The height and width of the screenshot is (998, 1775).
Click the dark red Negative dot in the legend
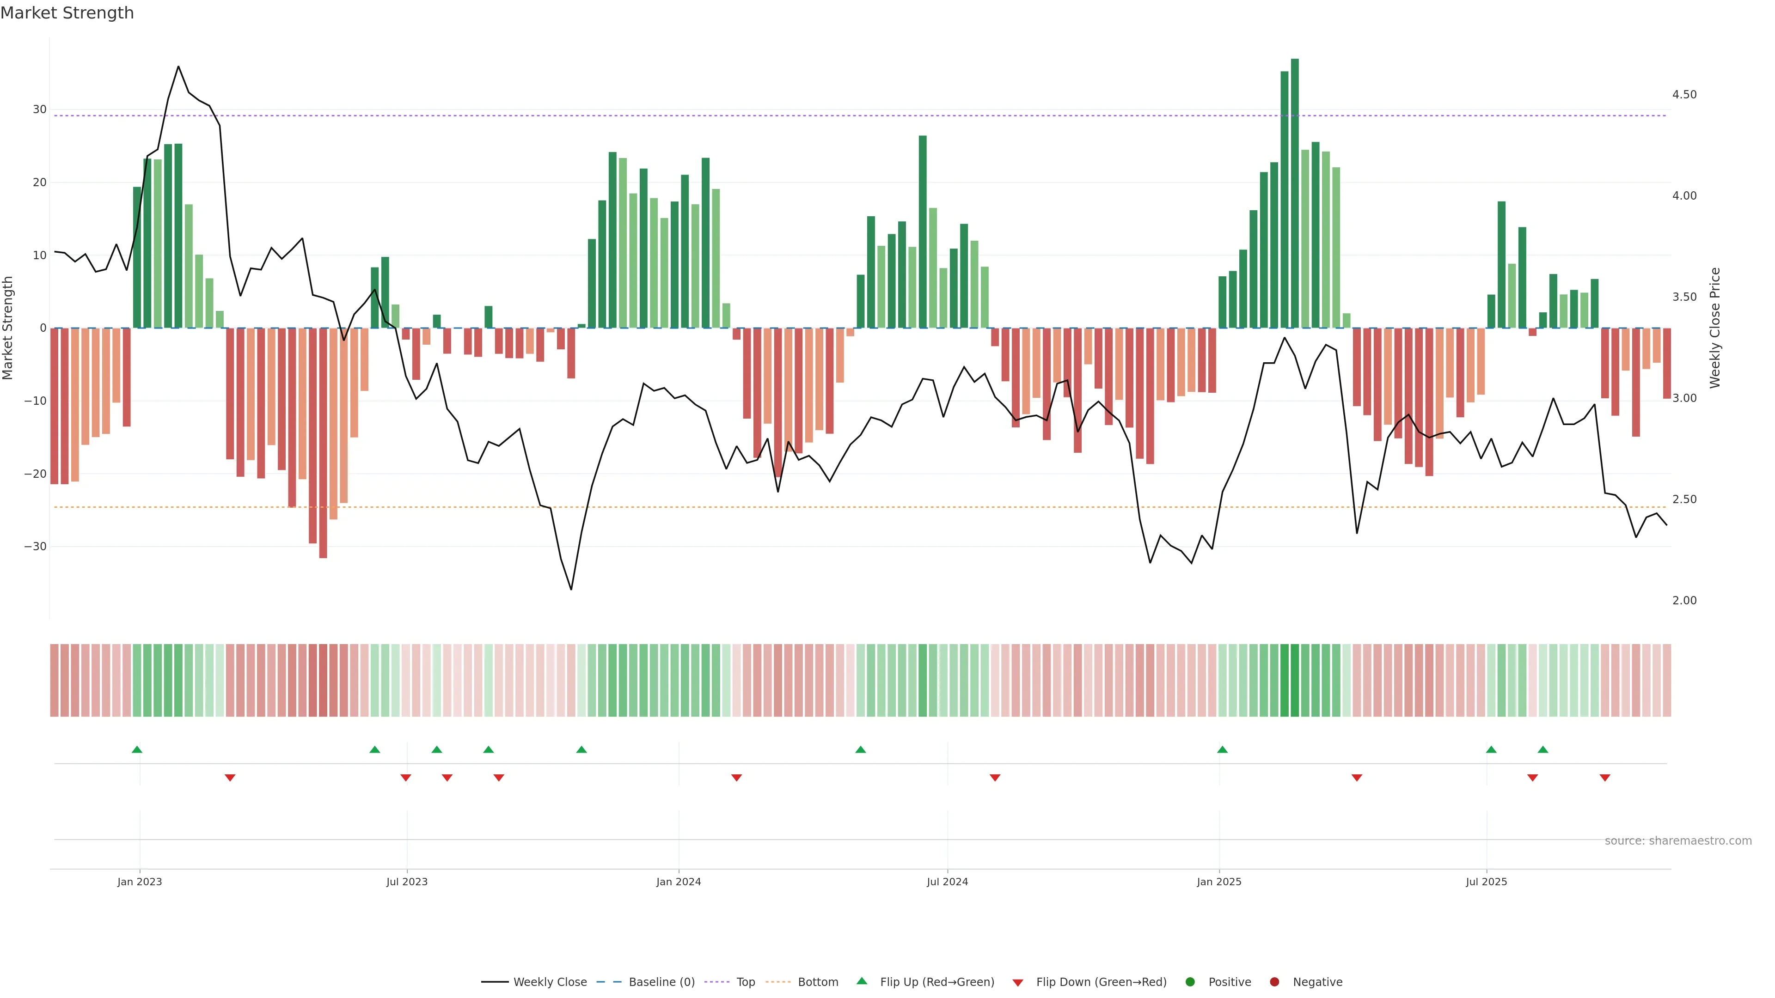click(x=1274, y=982)
